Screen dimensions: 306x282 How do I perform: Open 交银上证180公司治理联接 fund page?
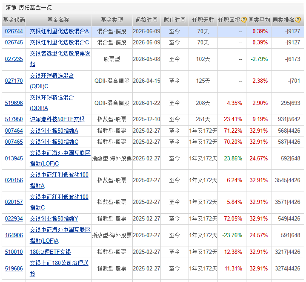[59, 268]
